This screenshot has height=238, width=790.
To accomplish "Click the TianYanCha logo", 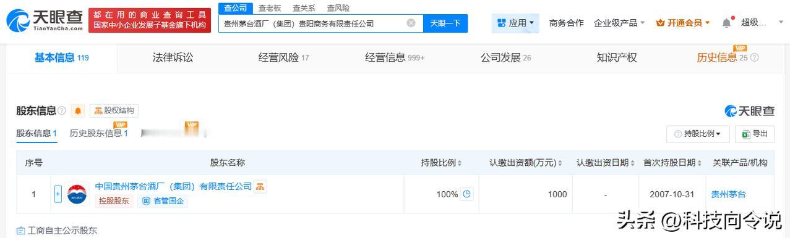I will tap(44, 21).
